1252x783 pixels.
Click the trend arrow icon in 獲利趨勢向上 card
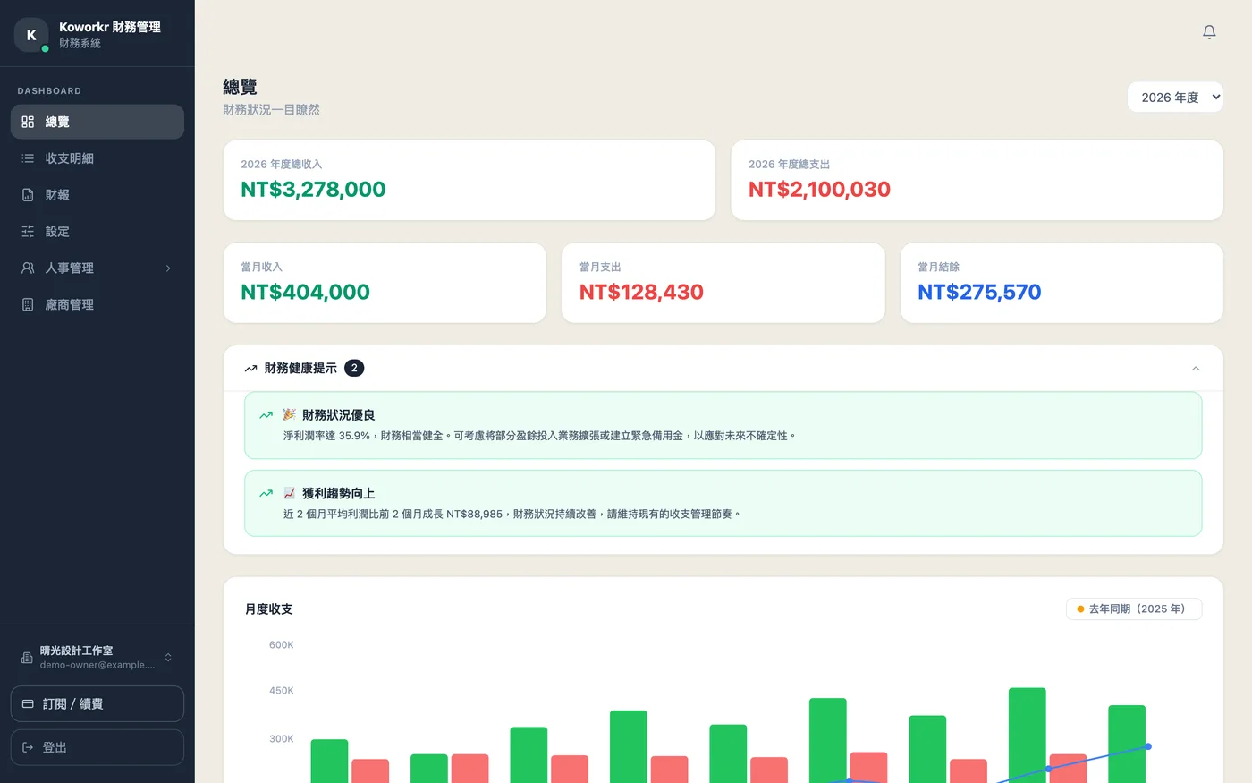(266, 493)
